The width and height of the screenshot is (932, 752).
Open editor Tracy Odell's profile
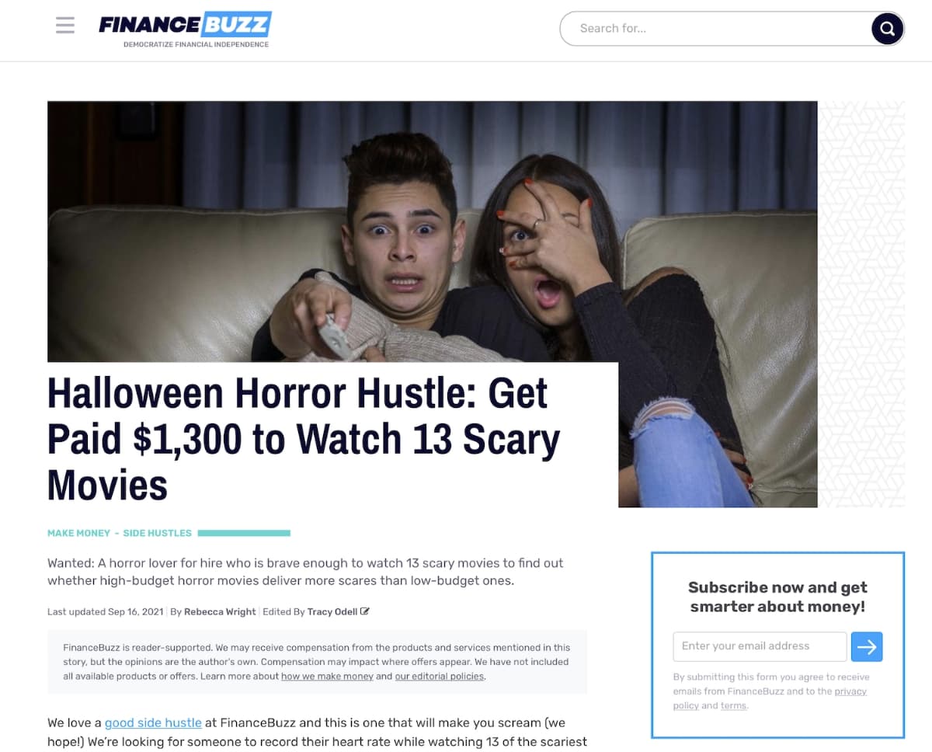(x=332, y=611)
